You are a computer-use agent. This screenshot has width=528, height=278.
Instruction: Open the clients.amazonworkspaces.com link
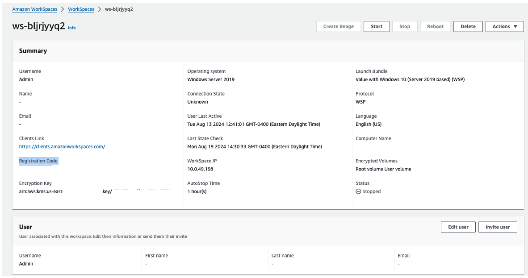[62, 147]
